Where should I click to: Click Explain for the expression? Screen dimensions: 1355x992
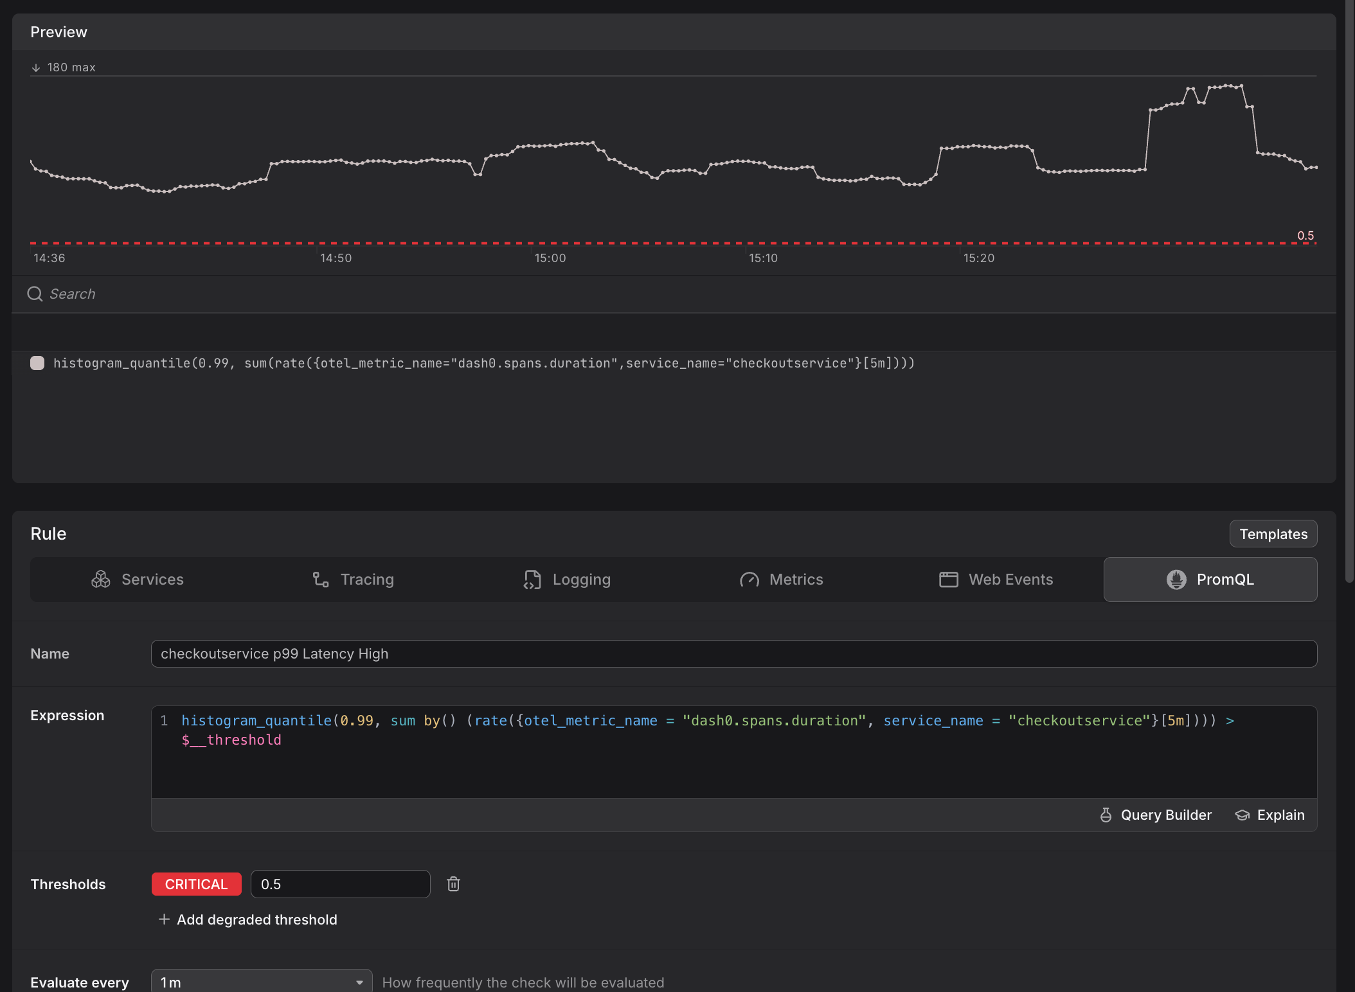[x=1270, y=815]
